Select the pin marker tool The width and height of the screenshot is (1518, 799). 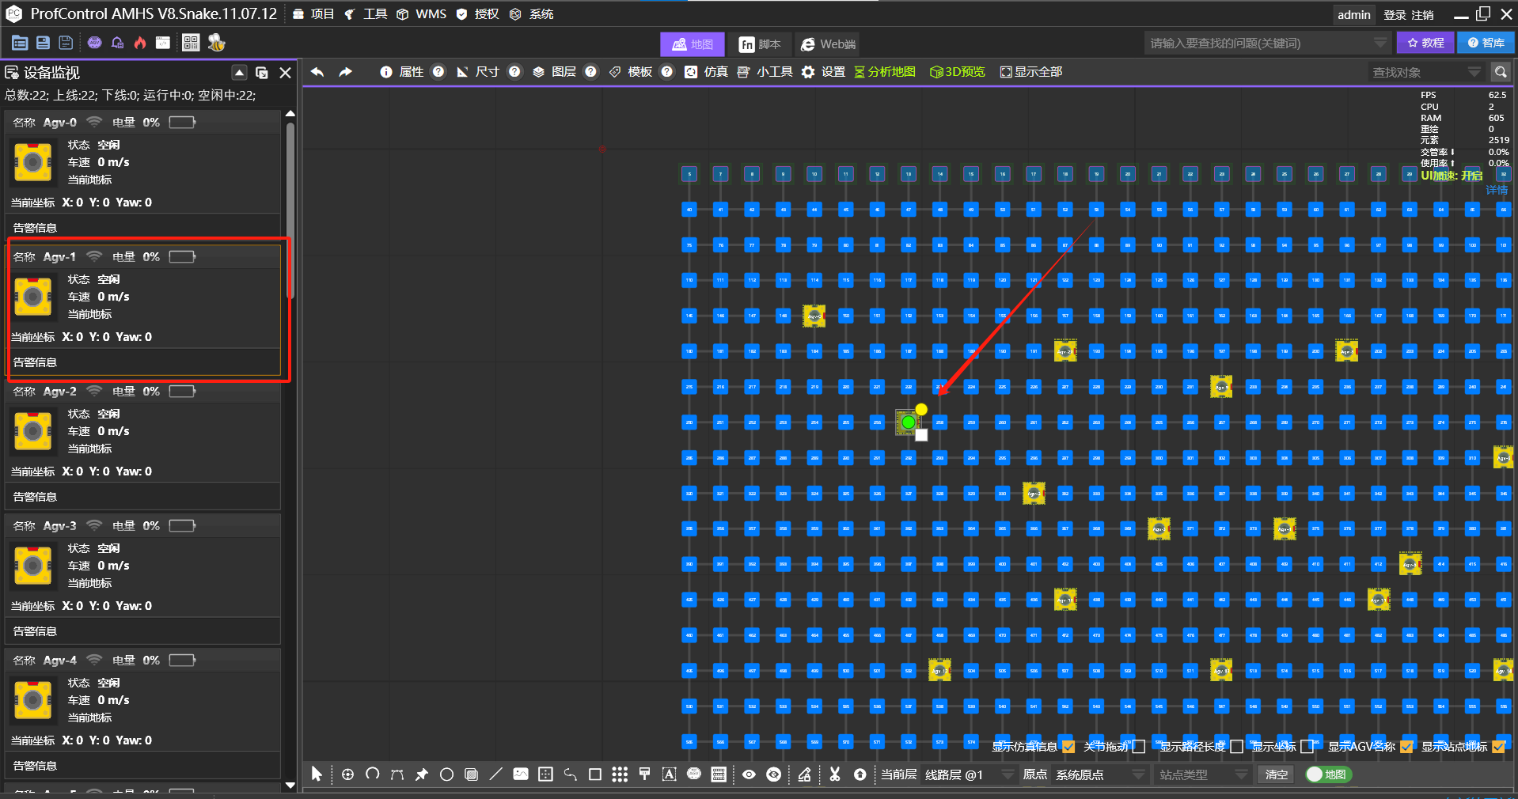pyautogui.click(x=422, y=774)
